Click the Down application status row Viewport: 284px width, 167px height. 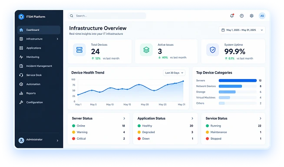pos(165,139)
